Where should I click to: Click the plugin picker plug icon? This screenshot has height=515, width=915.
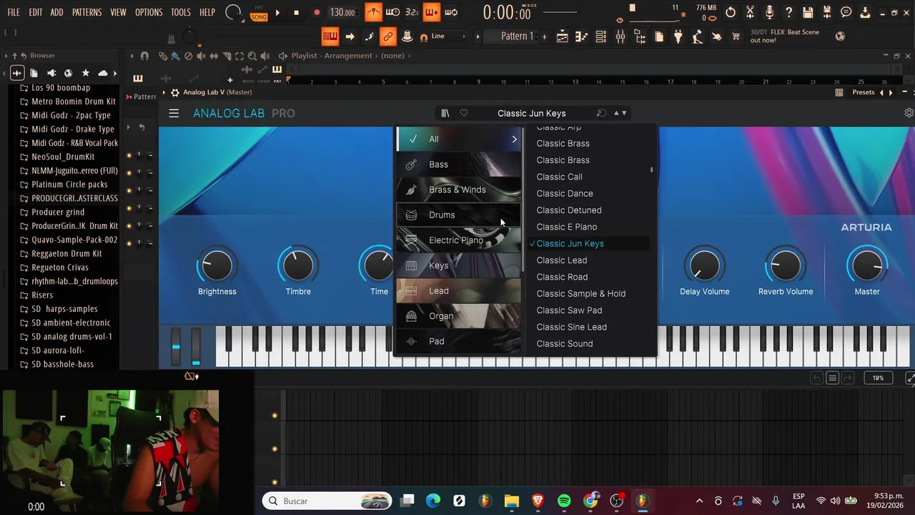point(678,36)
